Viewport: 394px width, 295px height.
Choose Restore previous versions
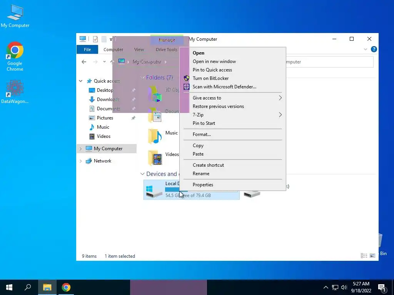(x=233, y=106)
